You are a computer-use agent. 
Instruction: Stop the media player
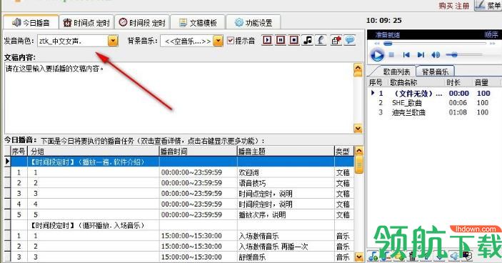(391, 55)
